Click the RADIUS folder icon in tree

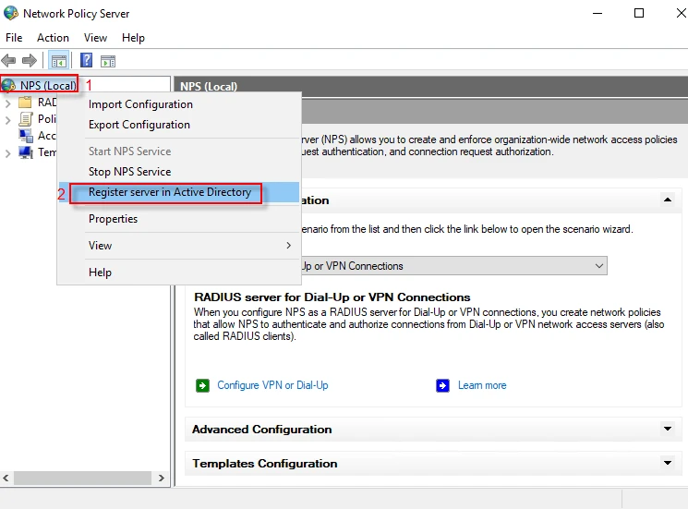pos(26,103)
